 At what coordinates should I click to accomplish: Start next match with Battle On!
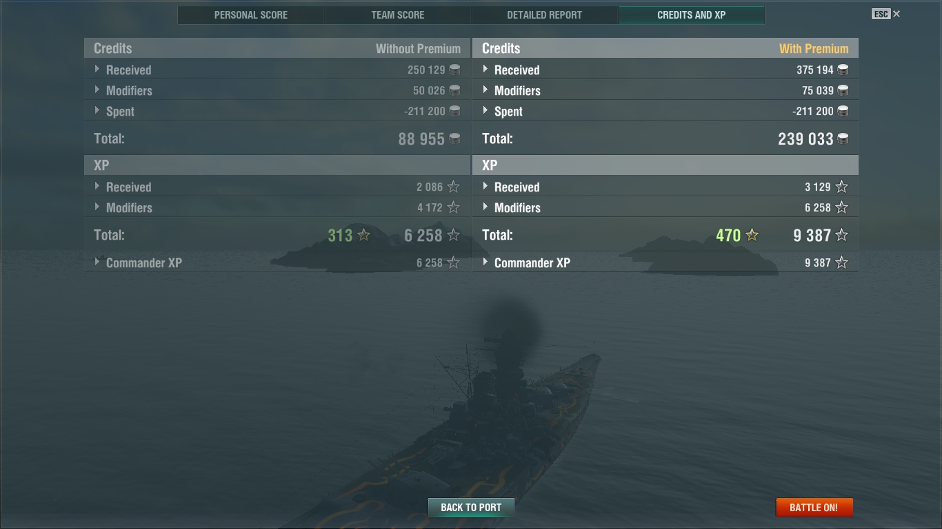(x=814, y=508)
